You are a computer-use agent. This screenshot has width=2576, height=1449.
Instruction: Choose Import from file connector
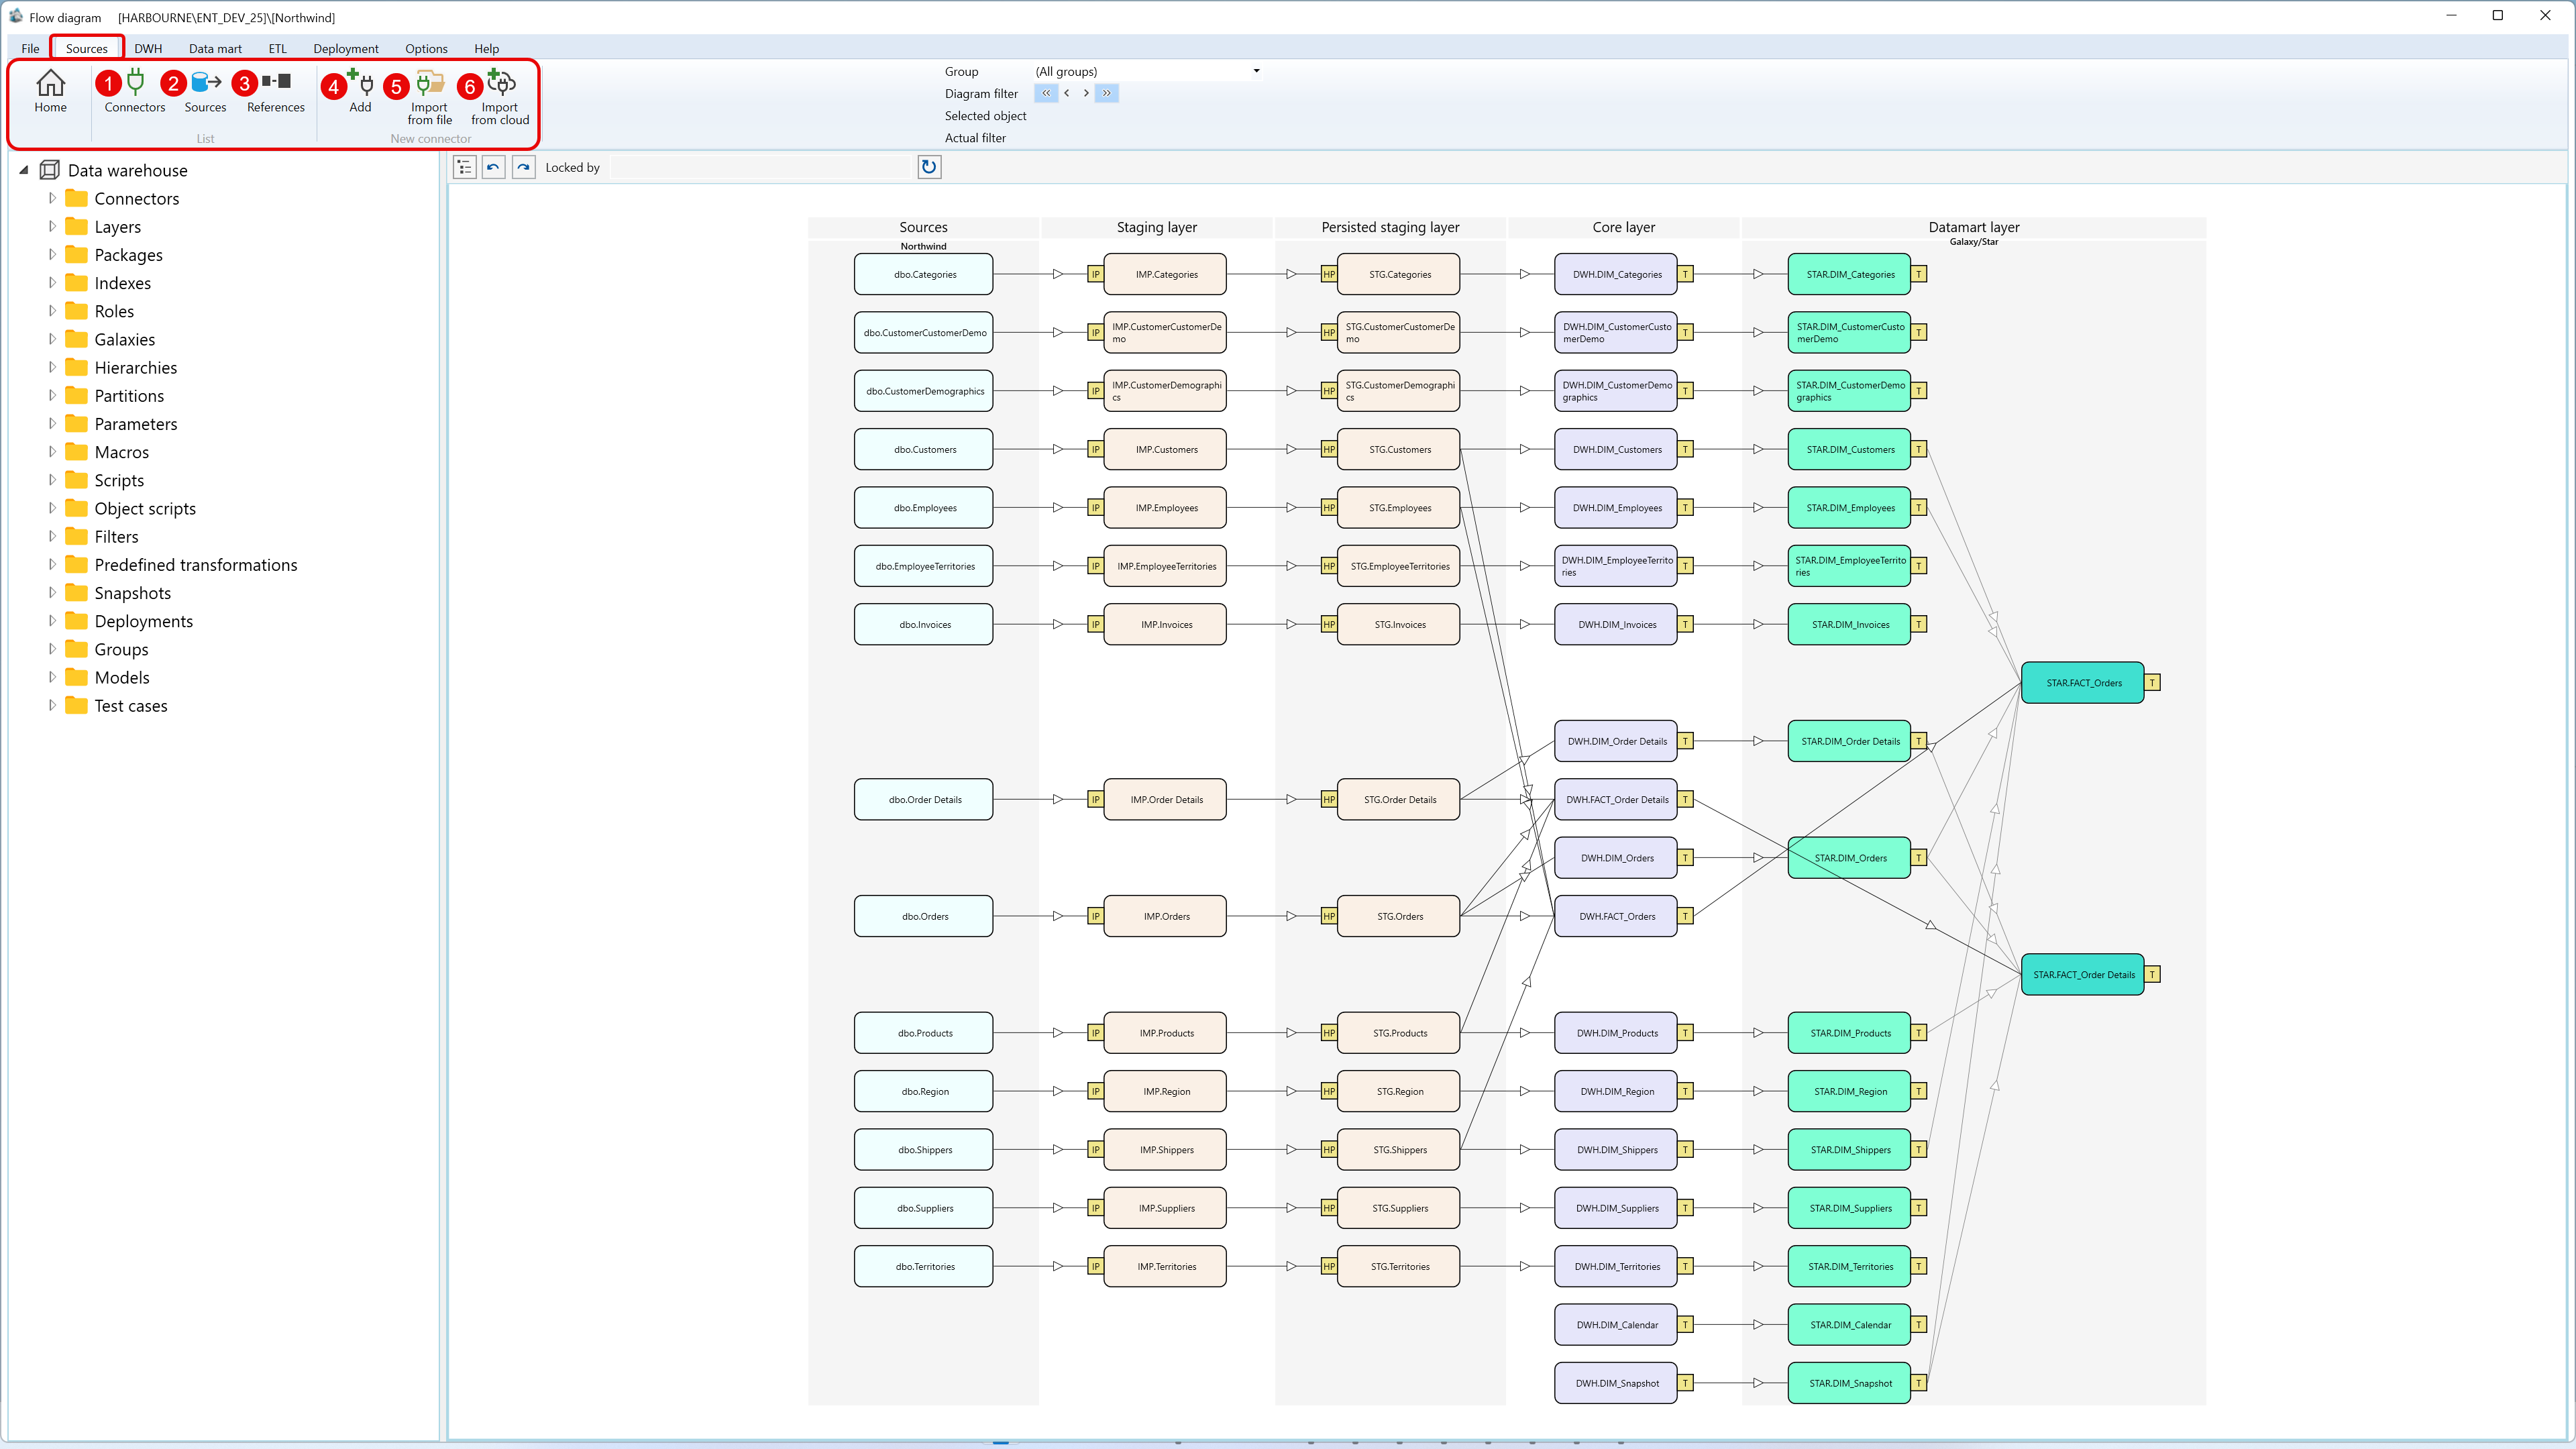click(429, 97)
